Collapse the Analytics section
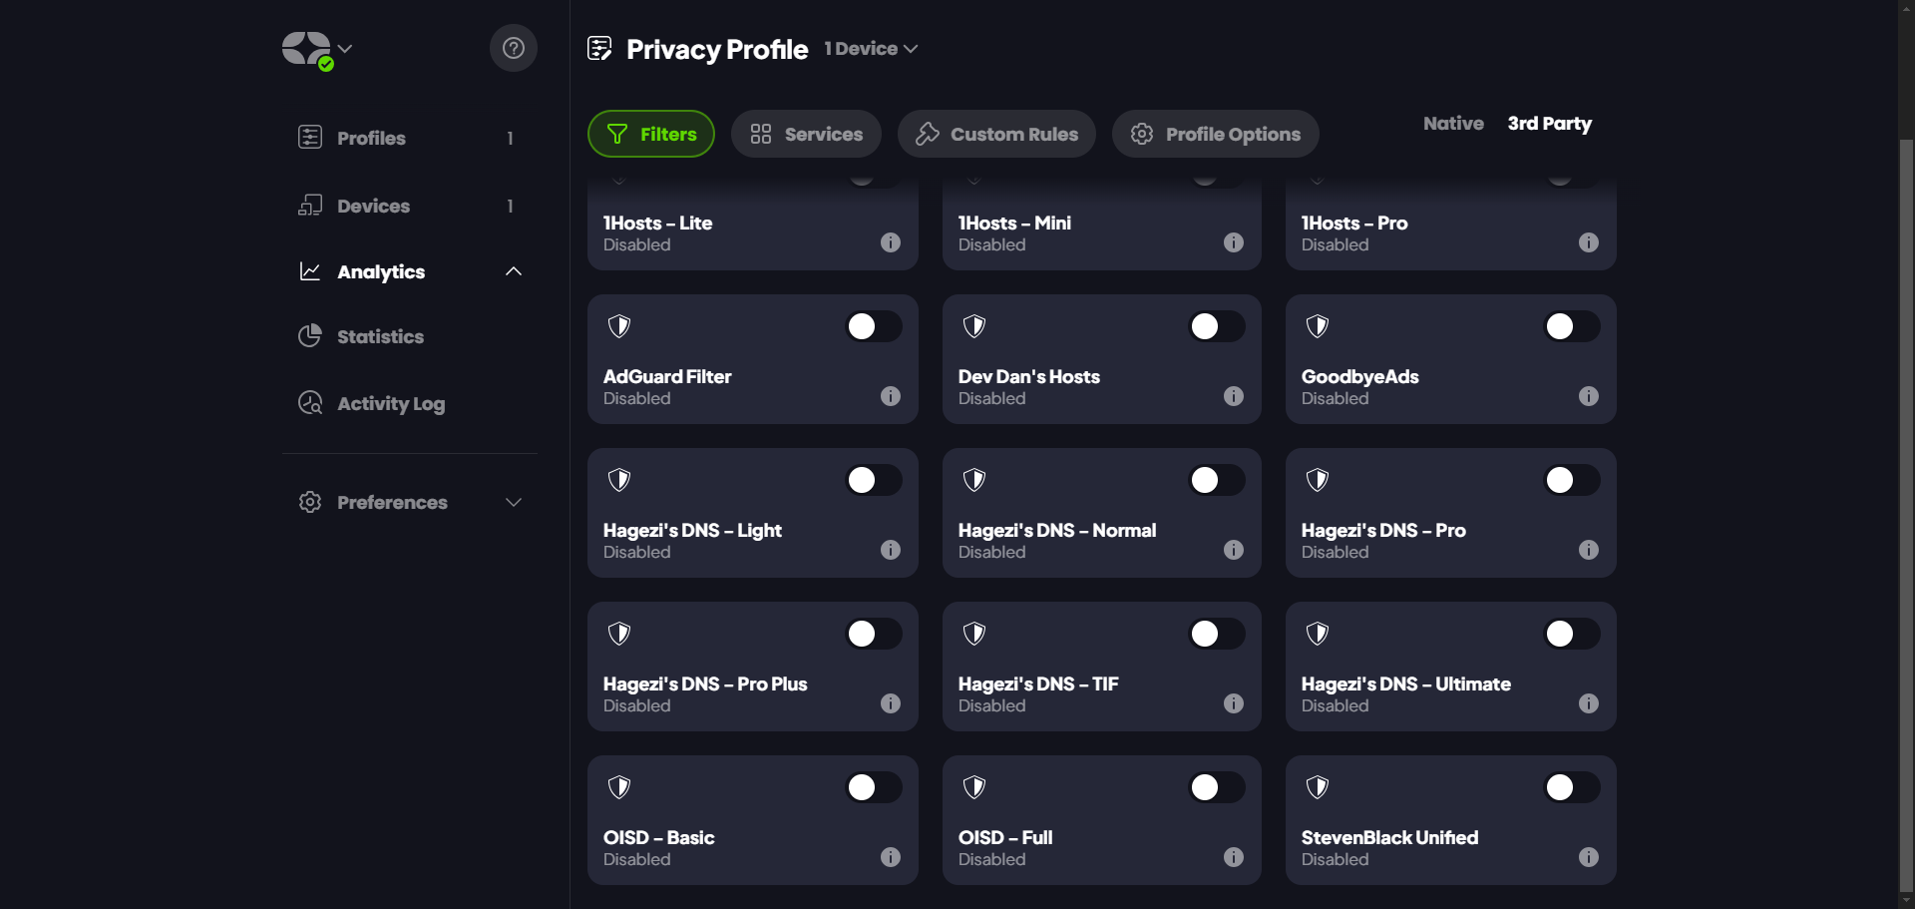The height and width of the screenshot is (909, 1915). click(x=514, y=271)
